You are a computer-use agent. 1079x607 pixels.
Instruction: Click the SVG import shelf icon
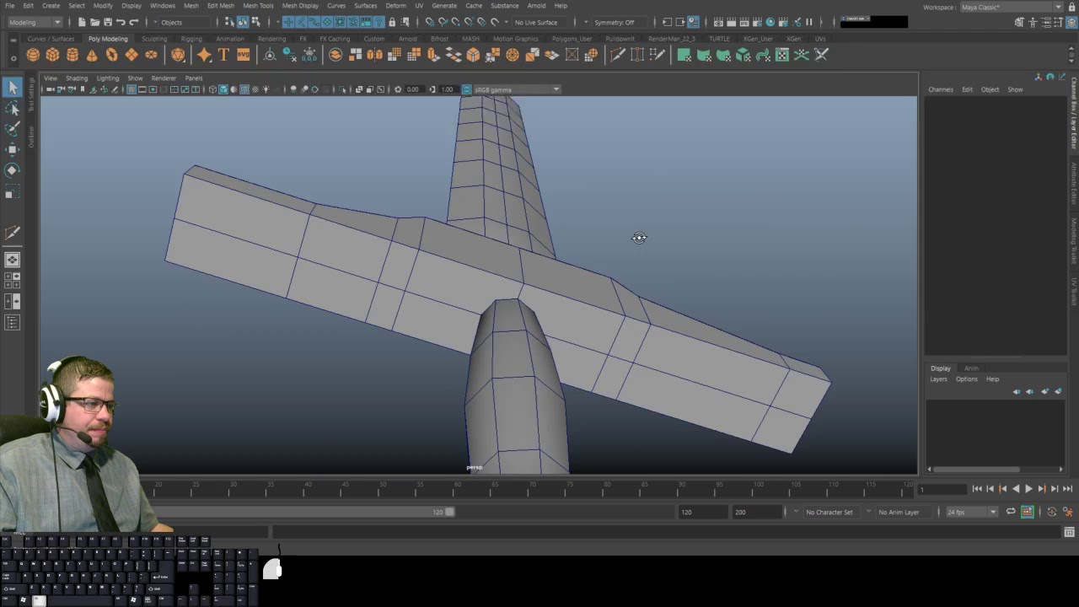tap(243, 55)
